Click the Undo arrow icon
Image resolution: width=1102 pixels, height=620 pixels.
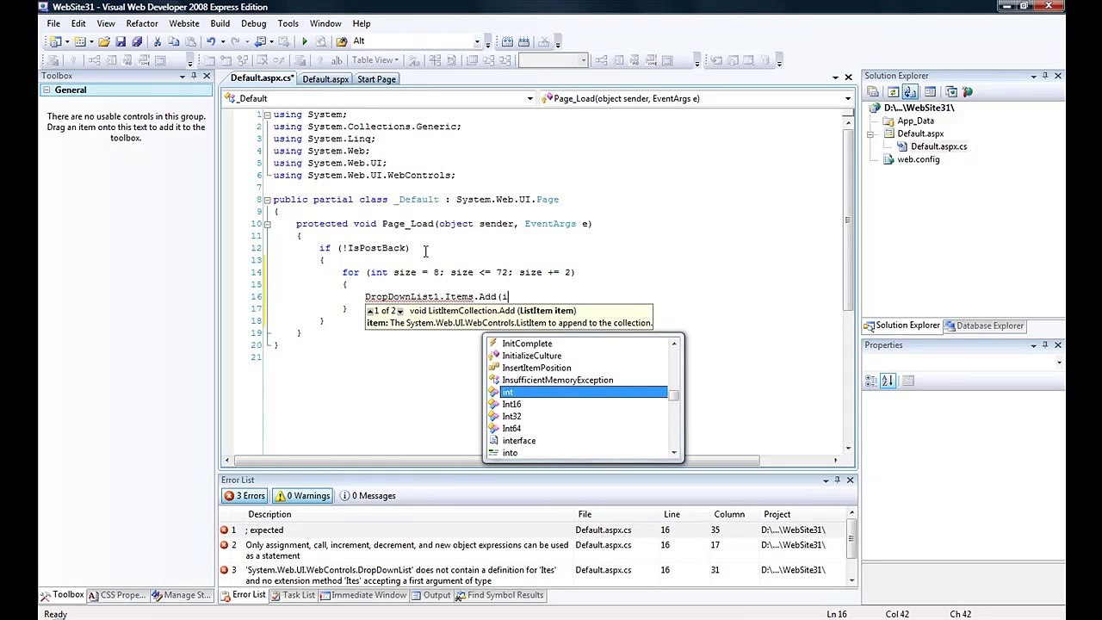(x=211, y=41)
